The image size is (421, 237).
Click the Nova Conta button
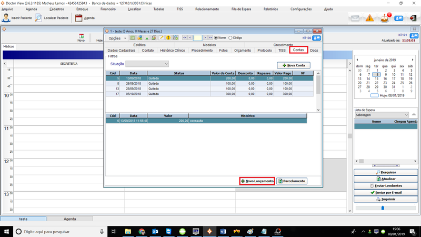coord(294,65)
